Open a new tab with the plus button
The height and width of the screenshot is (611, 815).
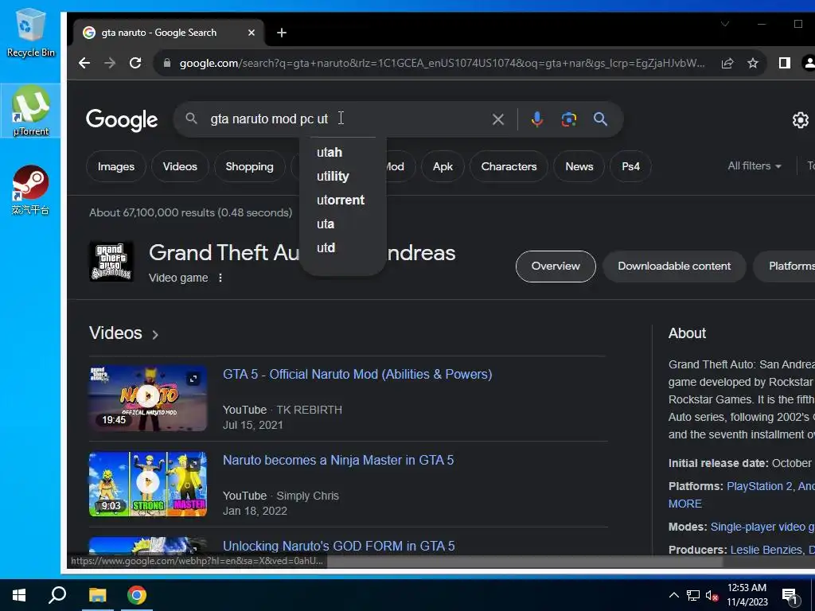(282, 33)
